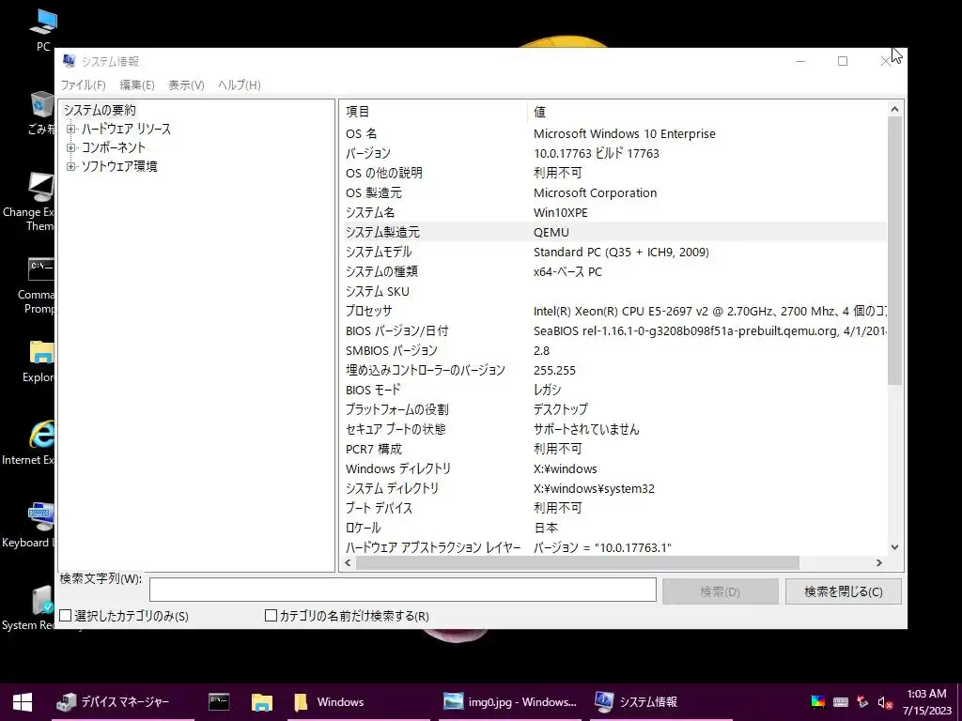The height and width of the screenshot is (721, 962).
Task: Expand ハードウェア リソース tree node
Action: click(71, 129)
